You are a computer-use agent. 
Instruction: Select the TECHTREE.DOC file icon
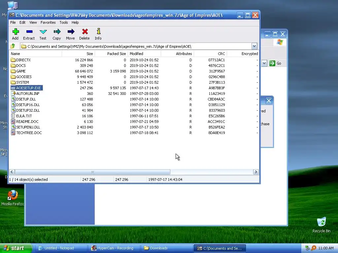click(13, 132)
